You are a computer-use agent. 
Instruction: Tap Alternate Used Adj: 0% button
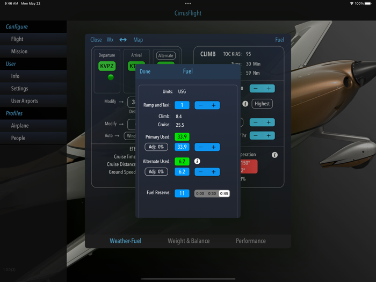[x=156, y=172]
